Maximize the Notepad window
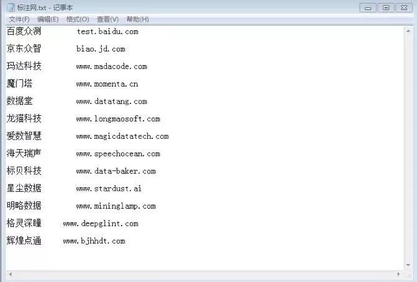Image resolution: width=417 pixels, height=282 pixels. click(x=386, y=7)
